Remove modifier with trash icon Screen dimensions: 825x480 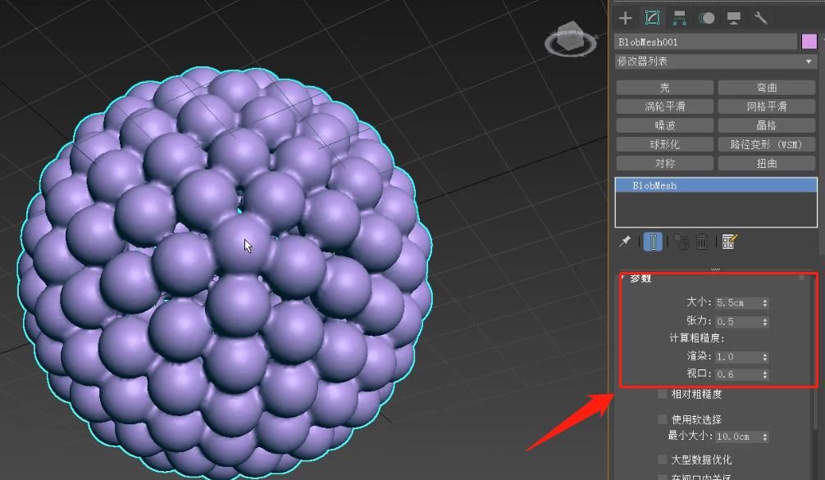click(701, 242)
